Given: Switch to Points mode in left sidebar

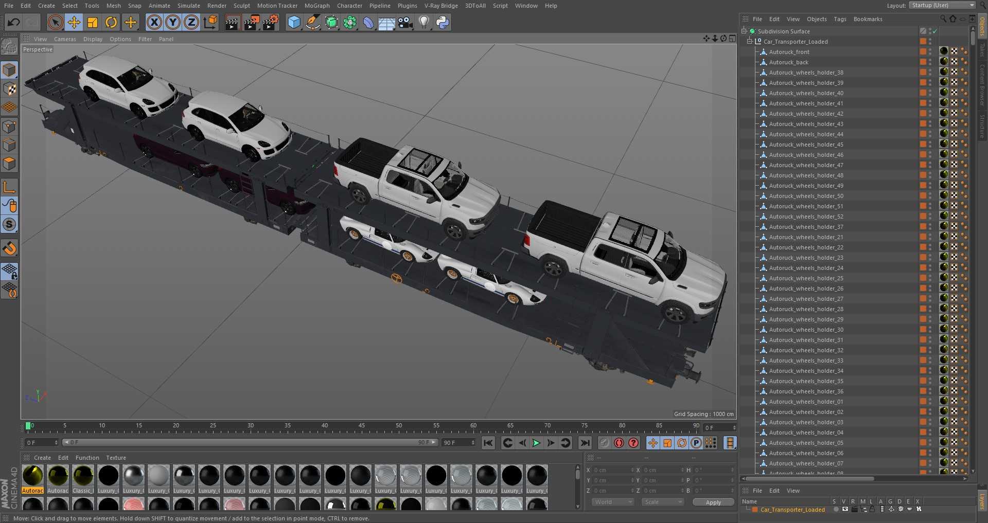Looking at the screenshot, I should pyautogui.click(x=9, y=127).
